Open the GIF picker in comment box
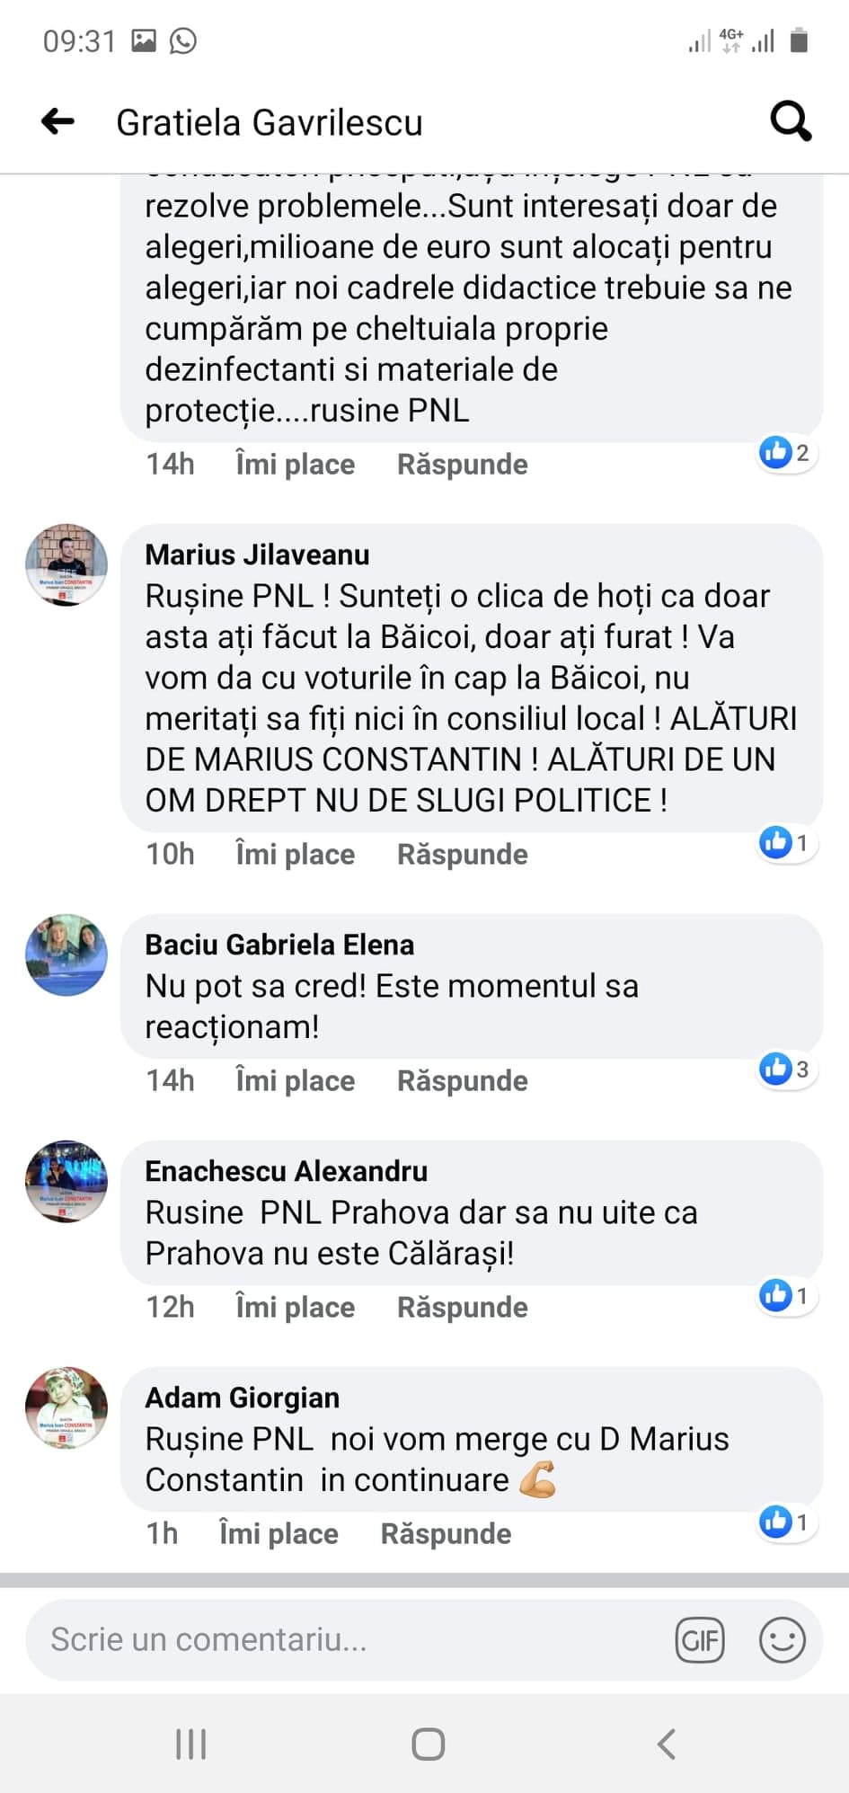Viewport: 849px width, 1793px height. click(x=700, y=1640)
